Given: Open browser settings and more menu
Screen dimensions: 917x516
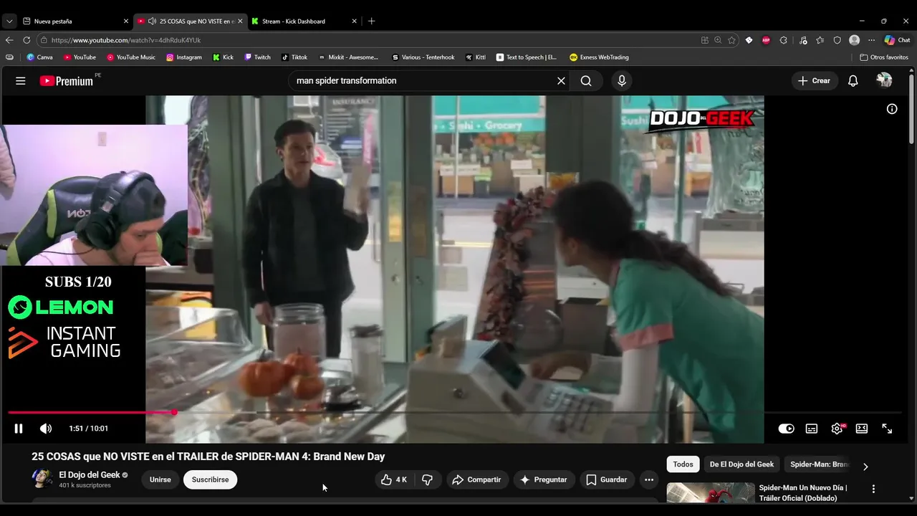Looking at the screenshot, I should (x=871, y=40).
